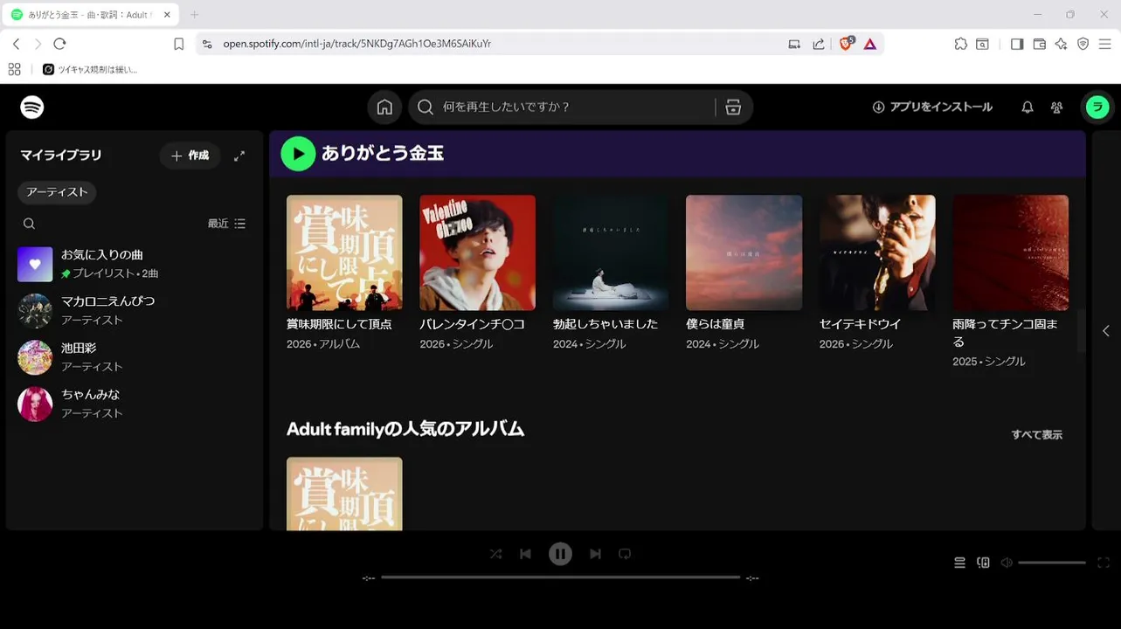
Task: Click アプリをインストール link
Action: click(932, 107)
